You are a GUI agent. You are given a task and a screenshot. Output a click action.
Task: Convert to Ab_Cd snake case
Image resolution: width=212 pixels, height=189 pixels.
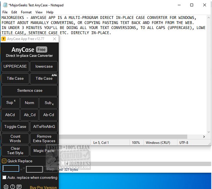click(x=29, y=115)
